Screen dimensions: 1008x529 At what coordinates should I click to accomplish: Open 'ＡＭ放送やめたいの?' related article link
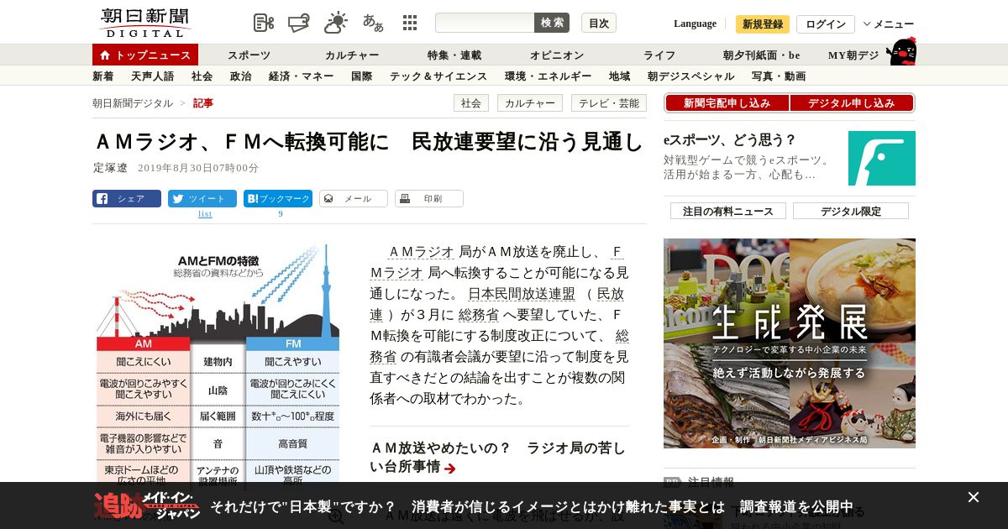[x=497, y=458]
